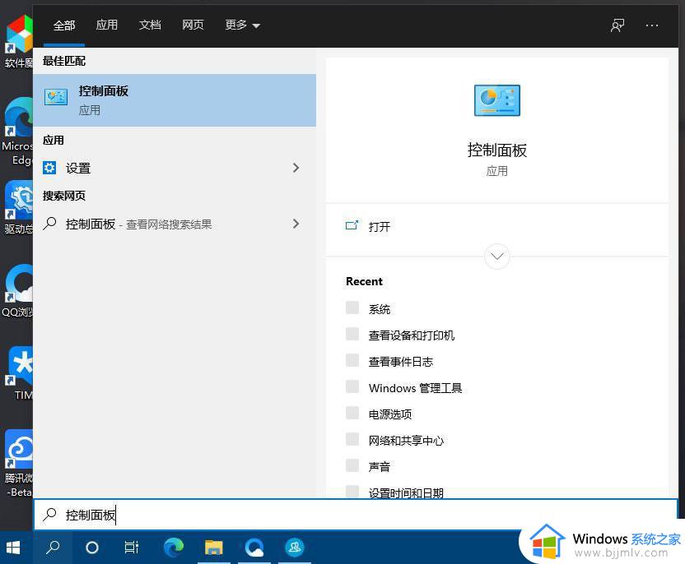The width and height of the screenshot is (685, 564).
Task: Open Cortana circle on the taskbar
Action: pos(91,548)
